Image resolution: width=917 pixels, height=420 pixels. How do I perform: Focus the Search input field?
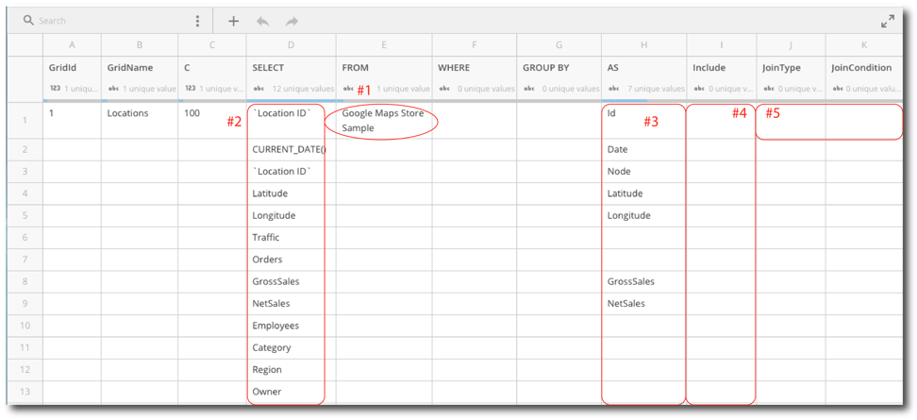coord(111,21)
